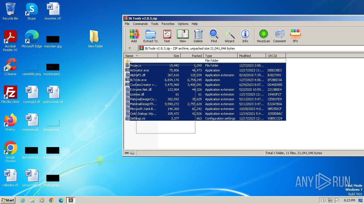Viewport: 364px width, 204px height.
Task: Click the Extract To toolbar icon
Action: coord(150,36)
